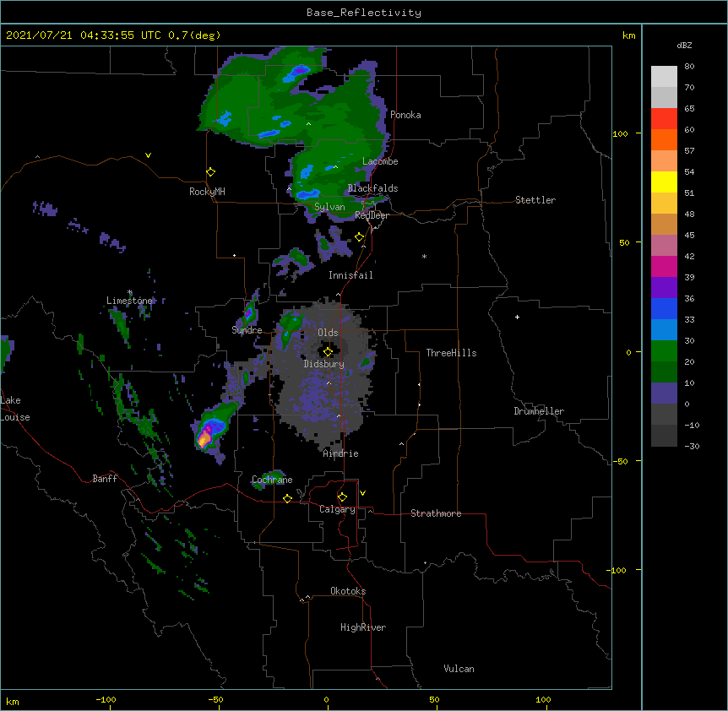Select the Okotoks label
This screenshot has height=711, width=728.
[x=348, y=591]
